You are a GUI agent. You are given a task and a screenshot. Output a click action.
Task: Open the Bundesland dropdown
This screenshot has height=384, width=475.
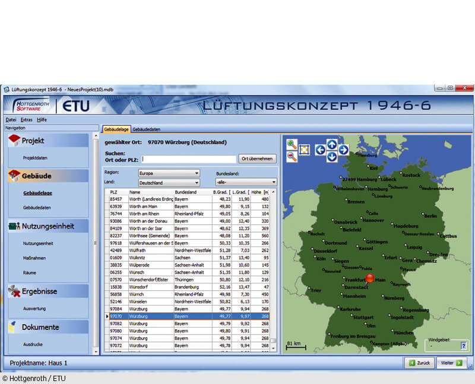[246, 182]
